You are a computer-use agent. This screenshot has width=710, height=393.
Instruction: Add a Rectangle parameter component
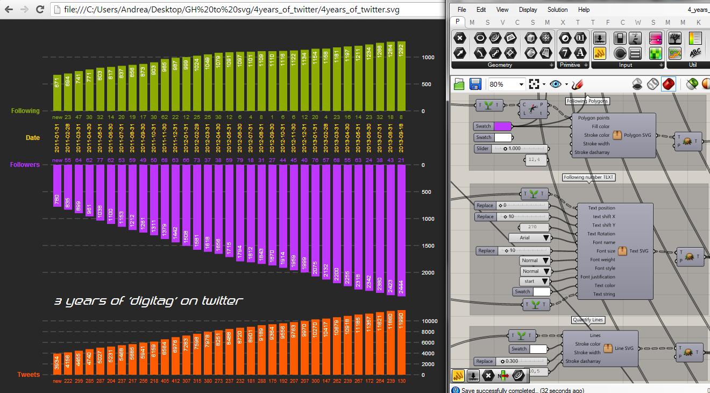coord(510,53)
